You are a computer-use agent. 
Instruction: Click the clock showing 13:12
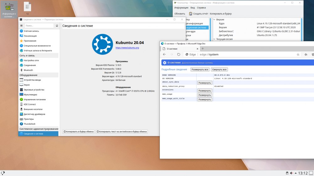[303, 173]
